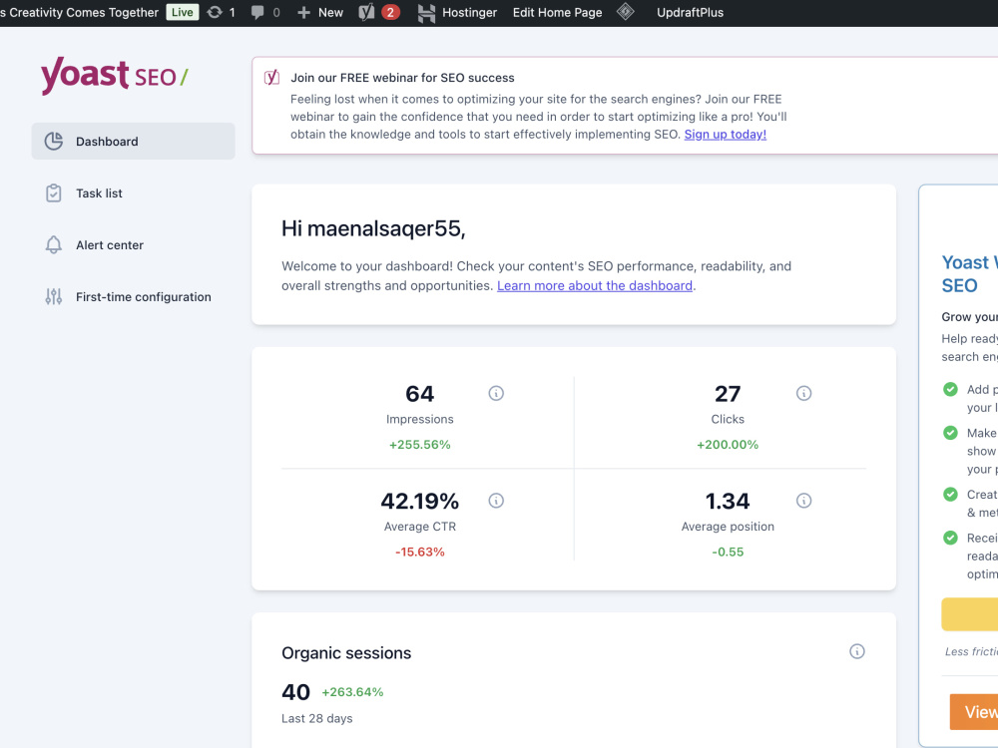This screenshot has width=998, height=748.
Task: Click the 64 Impressions value
Action: [419, 394]
